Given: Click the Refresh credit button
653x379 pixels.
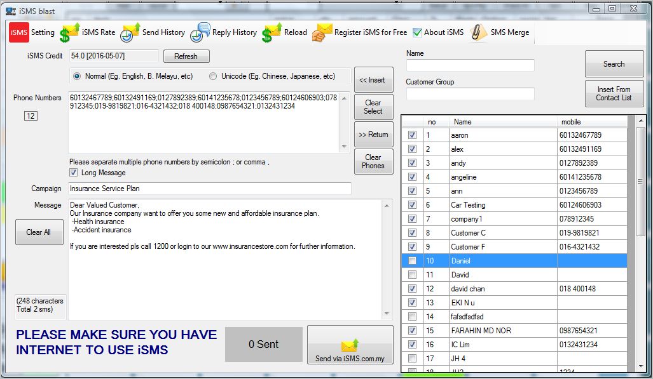Looking at the screenshot, I should (186, 56).
